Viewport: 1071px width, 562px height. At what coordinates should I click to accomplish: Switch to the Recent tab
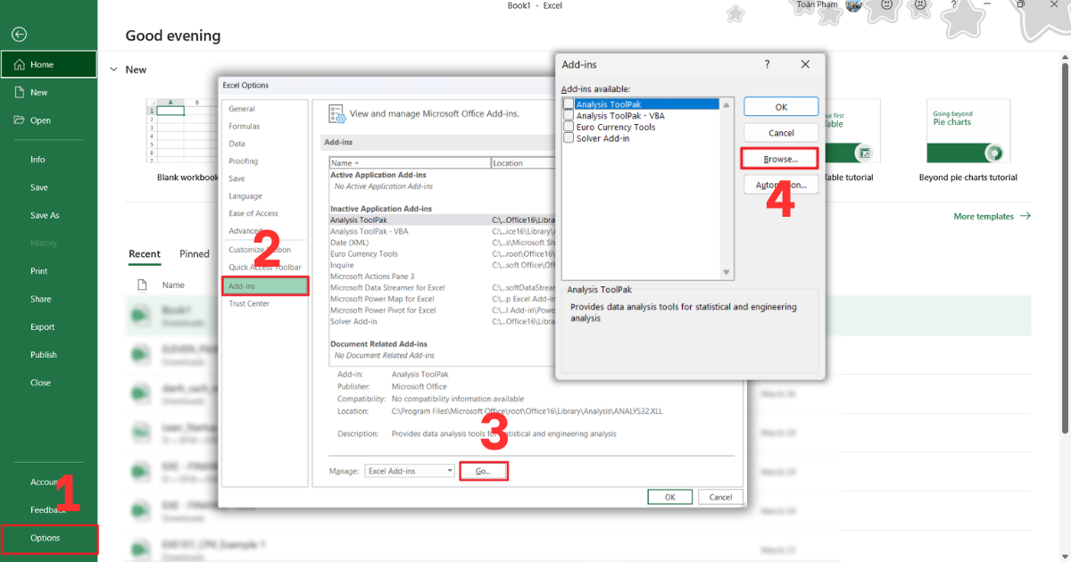pyautogui.click(x=145, y=254)
